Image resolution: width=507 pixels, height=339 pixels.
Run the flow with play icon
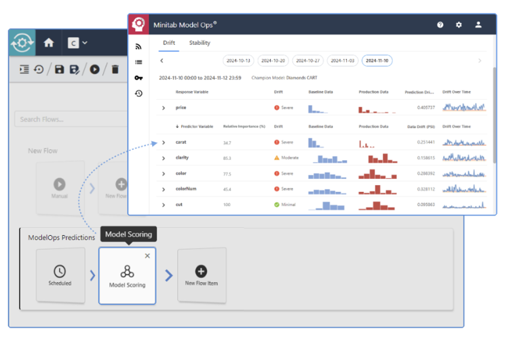(94, 69)
